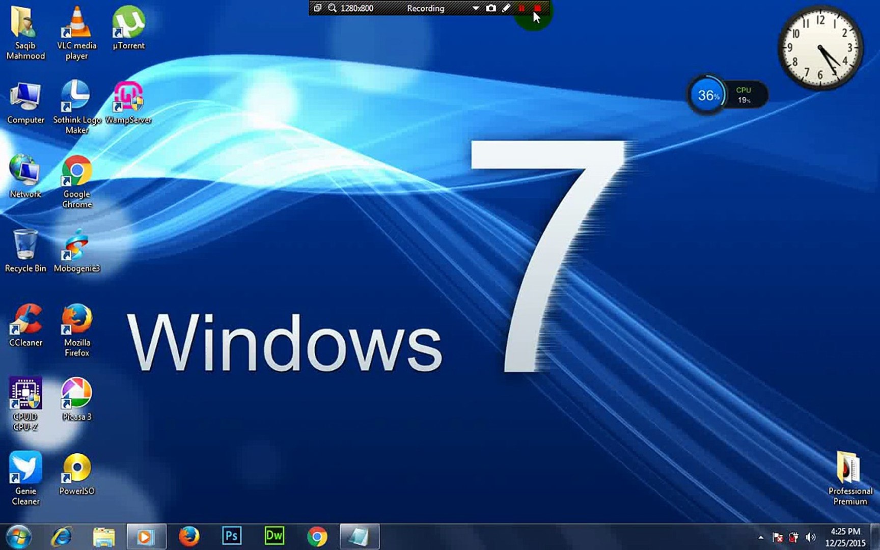Launch Firefox from the taskbar

189,537
